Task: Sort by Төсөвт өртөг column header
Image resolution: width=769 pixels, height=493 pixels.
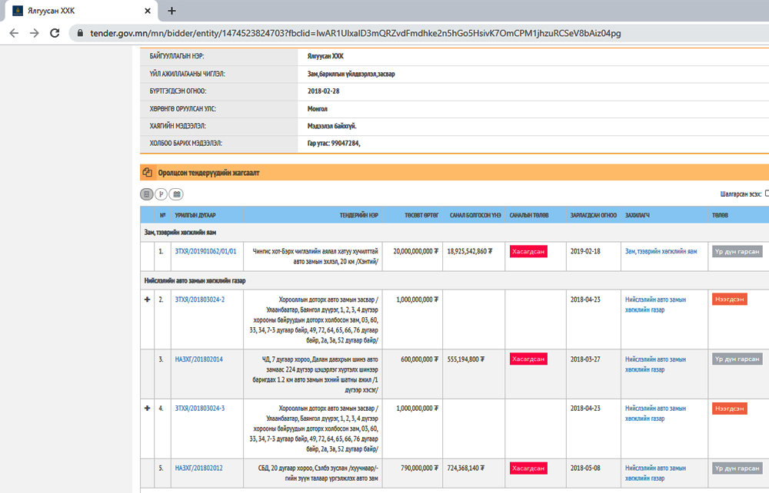Action: pyautogui.click(x=421, y=216)
